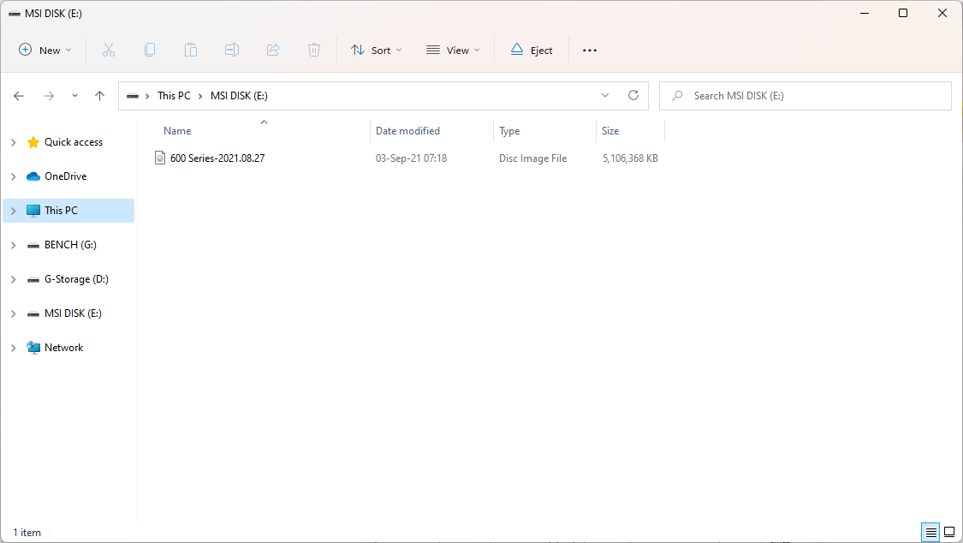Sort by the Date modified column header

pos(407,131)
